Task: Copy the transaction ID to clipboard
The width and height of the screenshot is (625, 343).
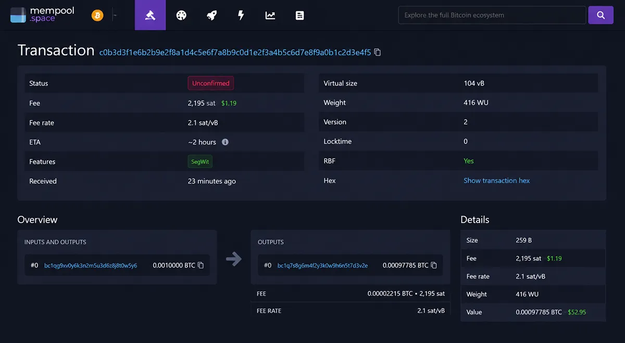Action: coord(378,52)
